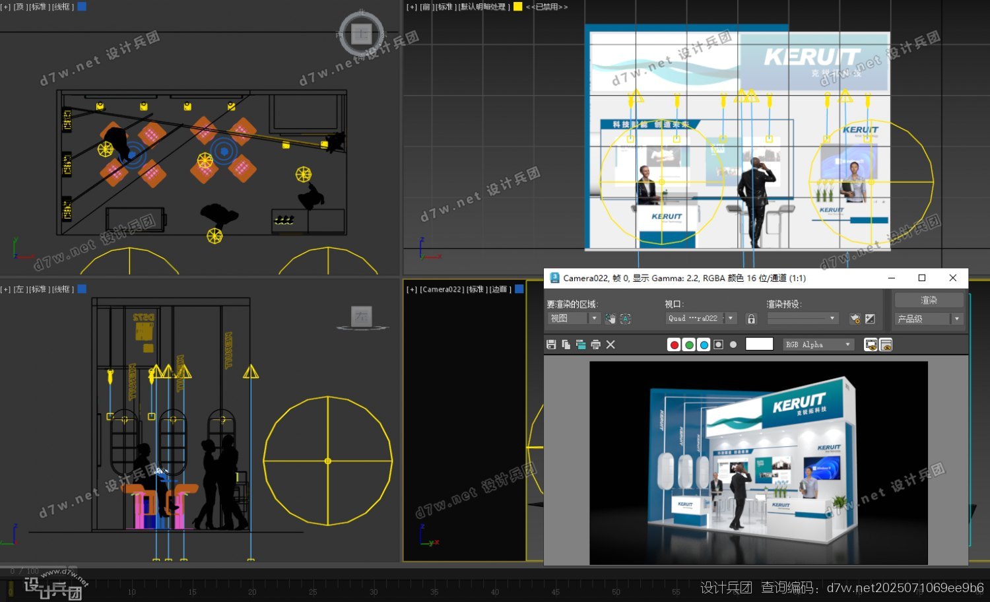Screen dimensions: 990x602
Task: Open the RGB Alpha channel dropdown
Action: [x=818, y=345]
